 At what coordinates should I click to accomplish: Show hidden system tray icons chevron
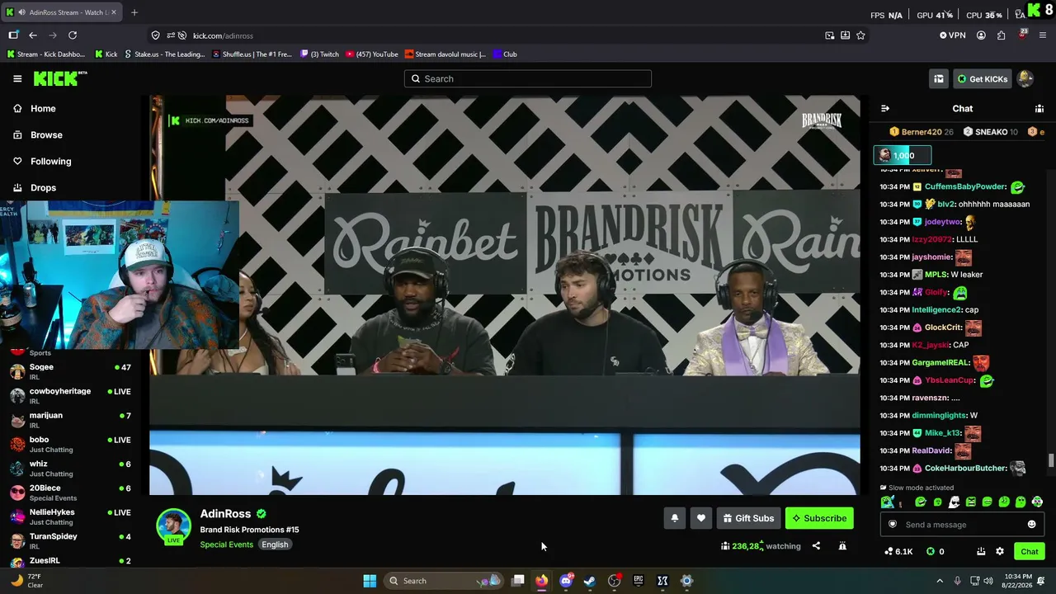pyautogui.click(x=939, y=581)
